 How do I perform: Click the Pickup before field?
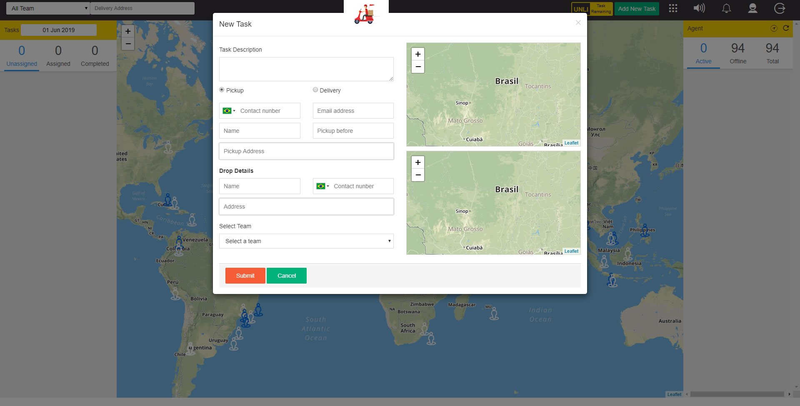353,131
